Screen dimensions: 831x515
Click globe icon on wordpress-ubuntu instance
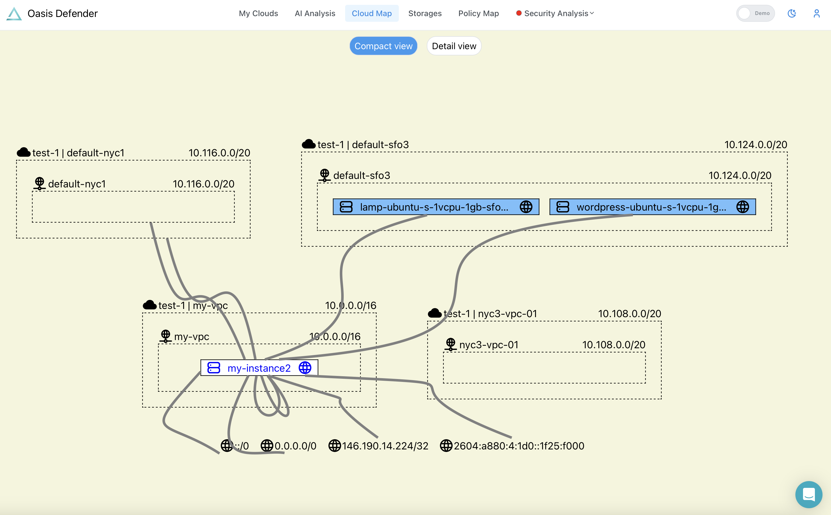coord(743,207)
